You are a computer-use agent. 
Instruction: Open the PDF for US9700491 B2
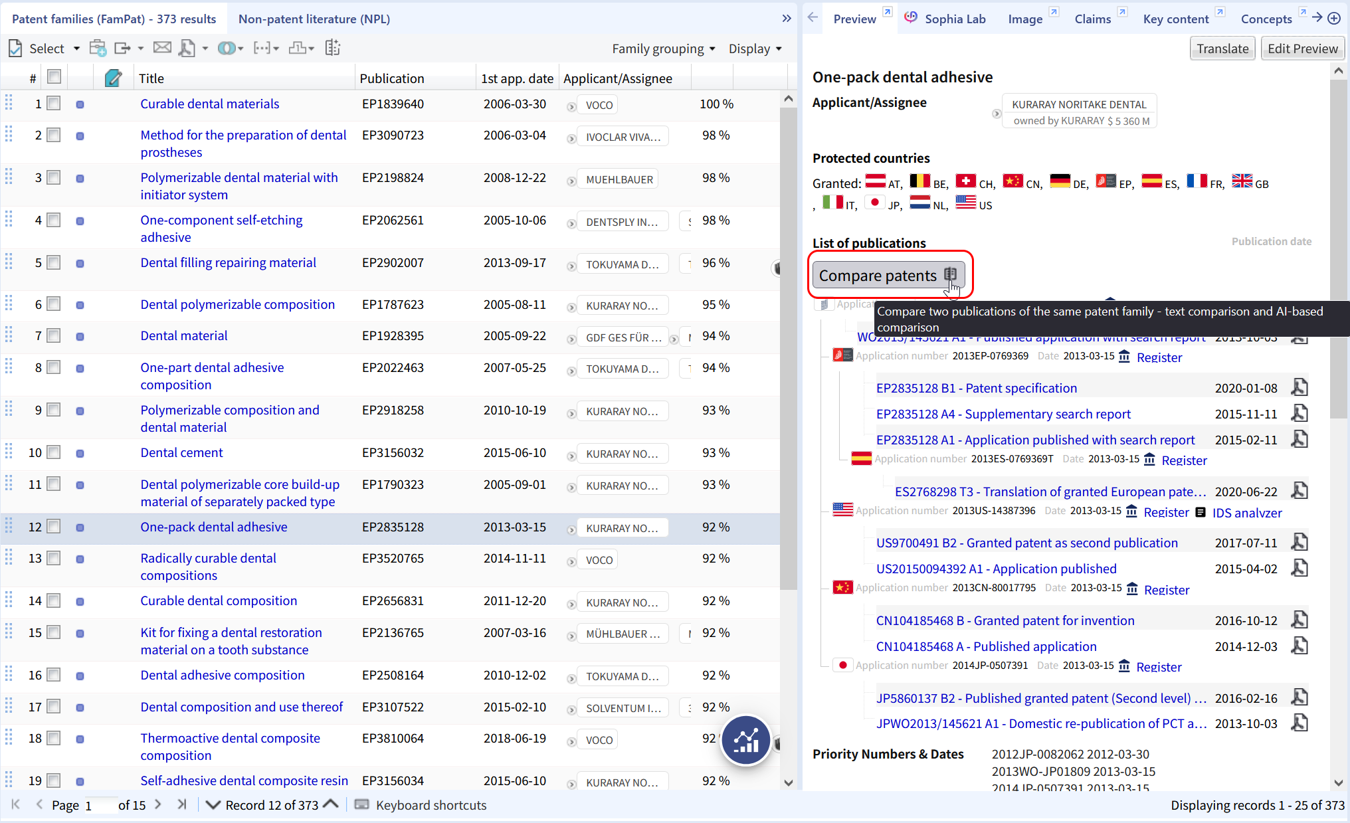click(x=1299, y=542)
